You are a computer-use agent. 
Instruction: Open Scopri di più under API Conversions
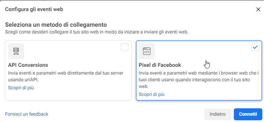(x=21, y=88)
